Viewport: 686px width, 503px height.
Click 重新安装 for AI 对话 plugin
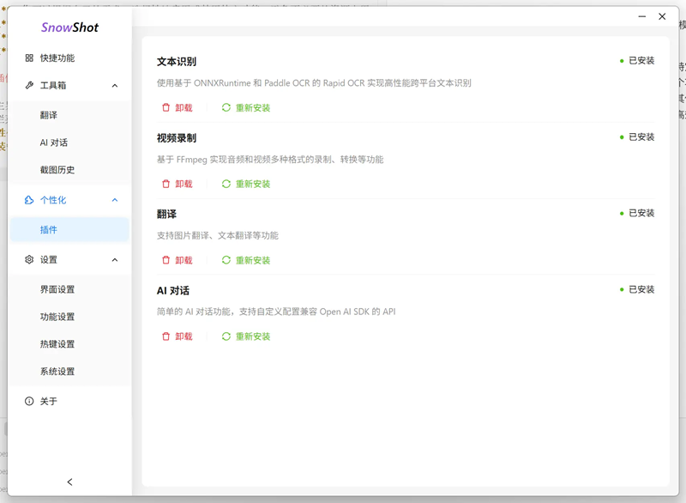click(246, 336)
